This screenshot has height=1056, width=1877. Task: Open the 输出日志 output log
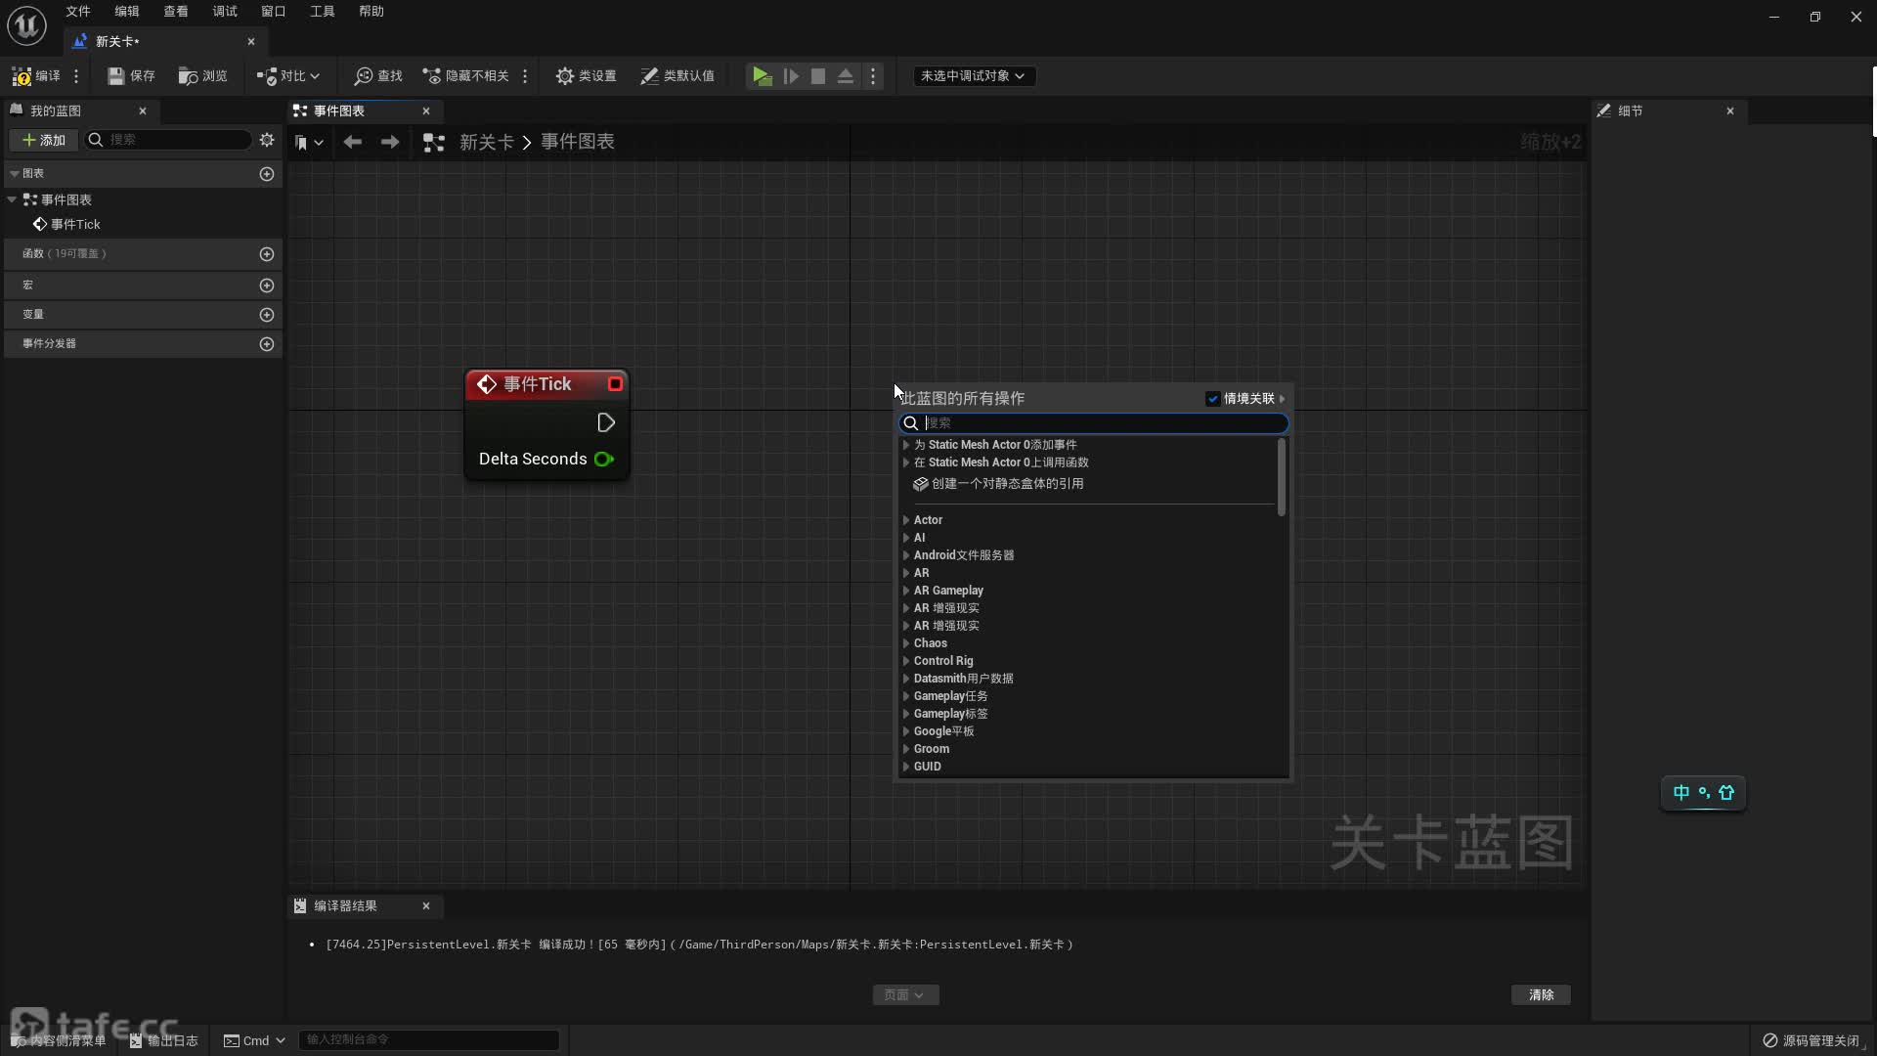[x=163, y=1041]
